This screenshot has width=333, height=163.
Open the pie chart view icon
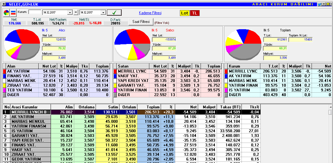[6, 13]
